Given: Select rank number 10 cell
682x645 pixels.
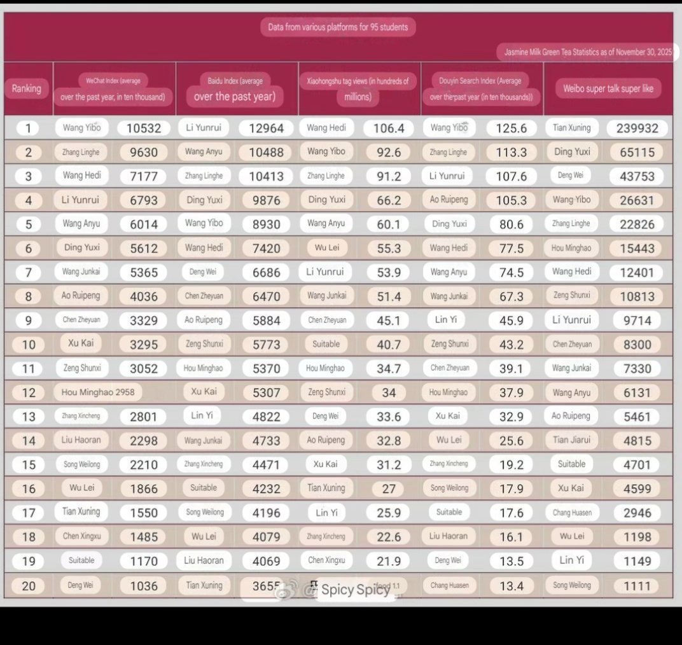Looking at the screenshot, I should point(27,344).
